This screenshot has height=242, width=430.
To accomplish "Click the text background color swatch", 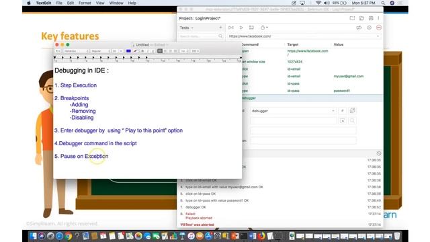I will (x=136, y=51).
